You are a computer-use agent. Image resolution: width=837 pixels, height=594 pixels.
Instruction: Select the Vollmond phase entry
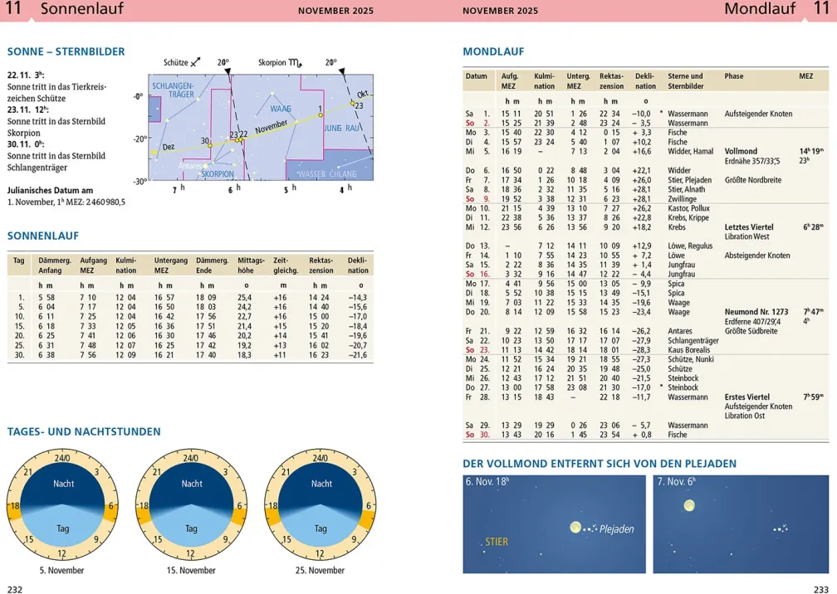click(x=741, y=152)
